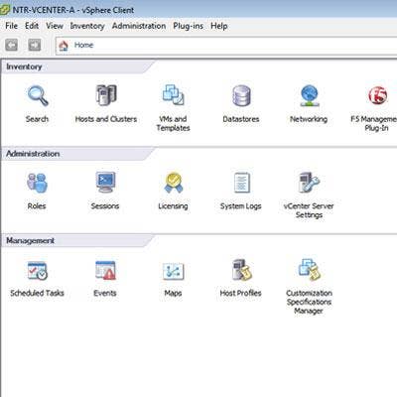Open the Edit menu
The width and height of the screenshot is (397, 397).
[x=32, y=26]
